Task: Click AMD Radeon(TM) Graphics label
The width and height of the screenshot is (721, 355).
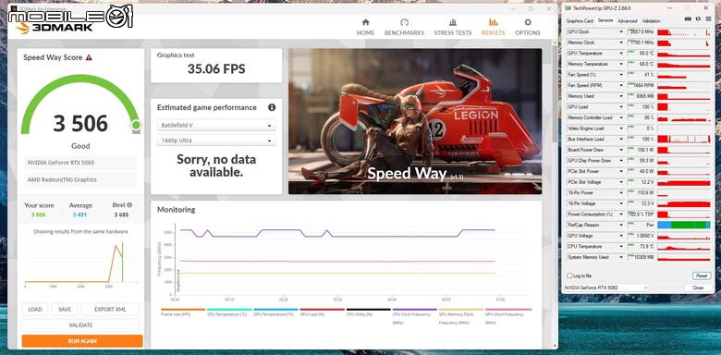Action: click(80, 179)
